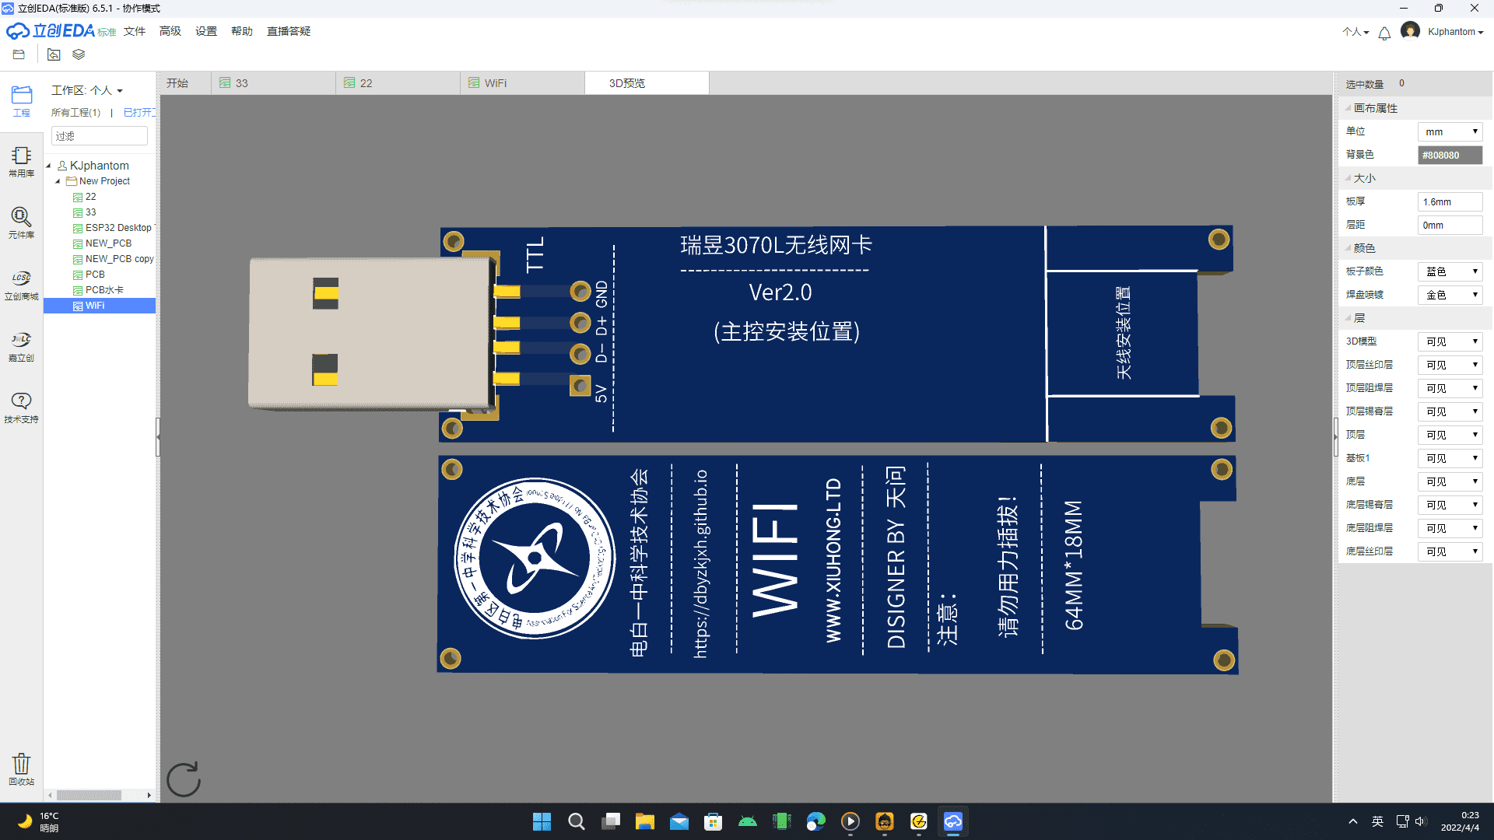Collapse the KJphantom tree node

tap(48, 166)
